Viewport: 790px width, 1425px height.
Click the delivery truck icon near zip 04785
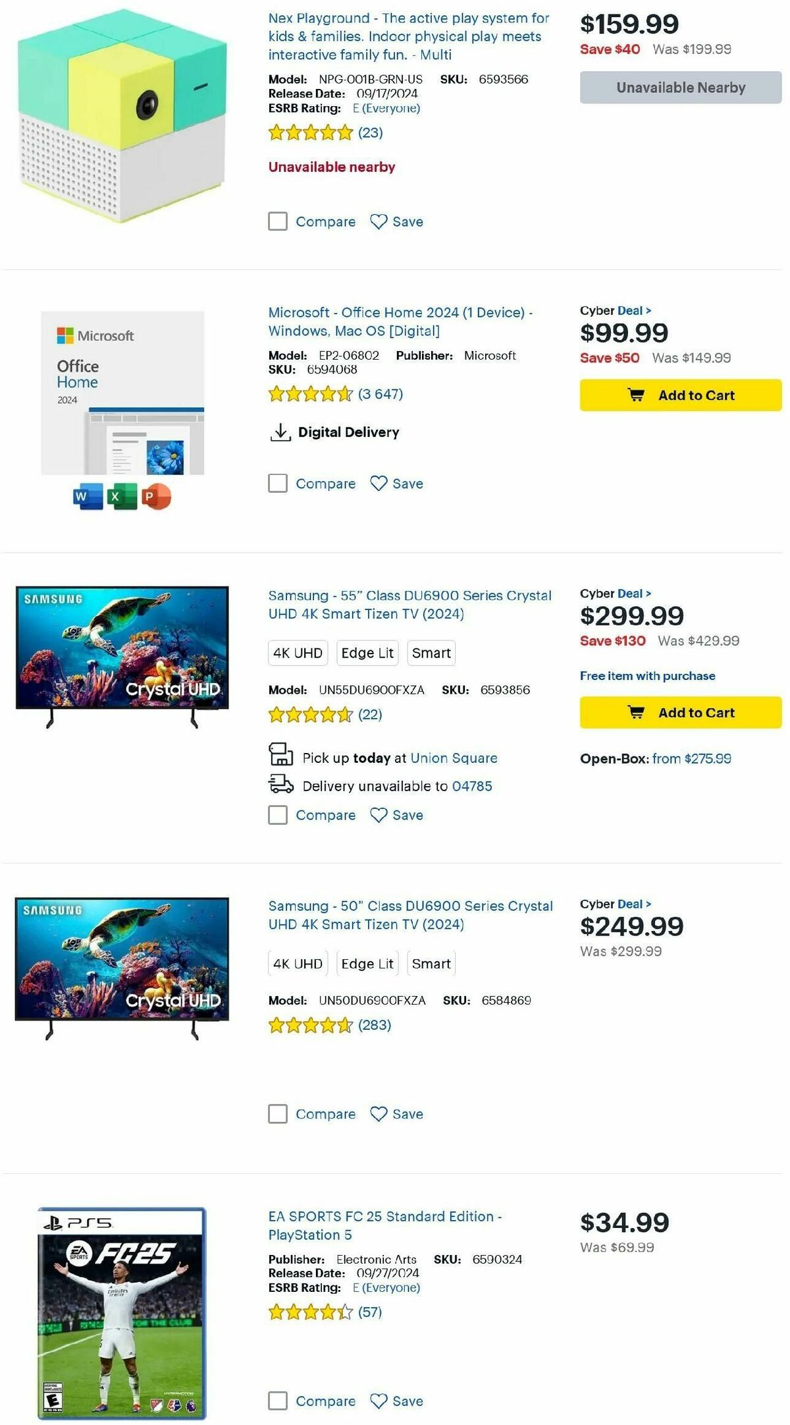[x=280, y=785]
